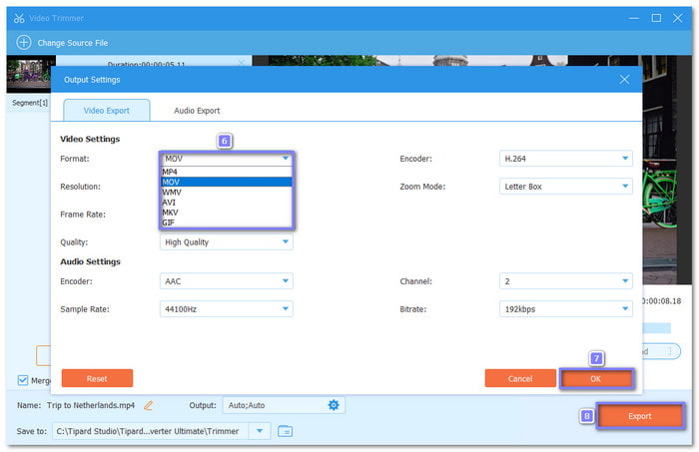Screen dimensions: 699x452
Task: Expand the video Encoder H.264 dropdown
Action: [x=565, y=158]
